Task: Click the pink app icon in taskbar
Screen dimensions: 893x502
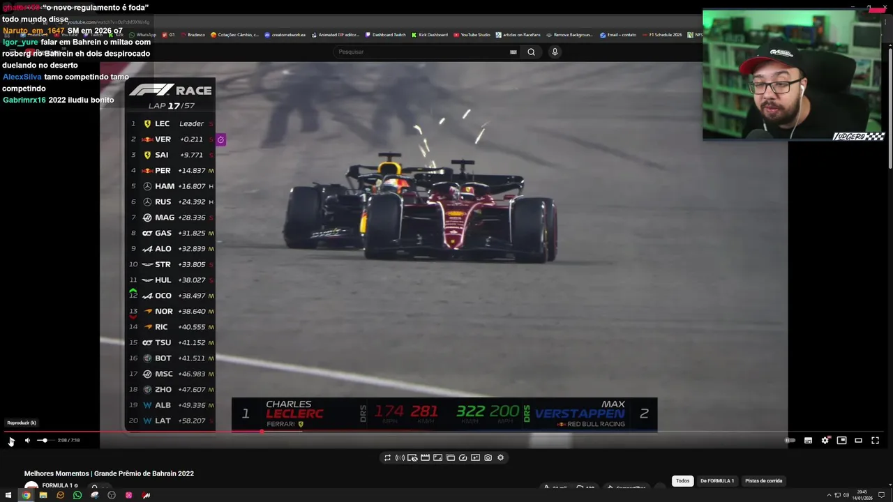Action: [129, 495]
